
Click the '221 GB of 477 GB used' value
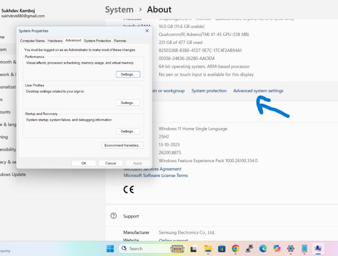[x=181, y=42]
